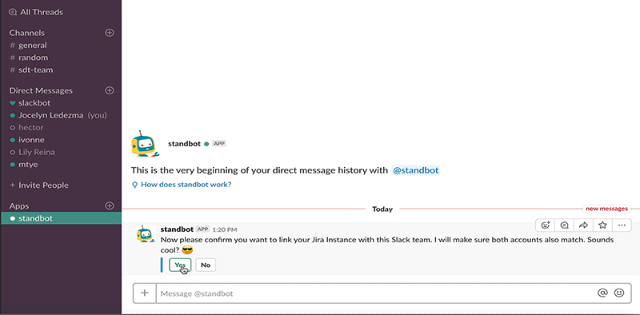Open direct message with hector

click(x=31, y=127)
